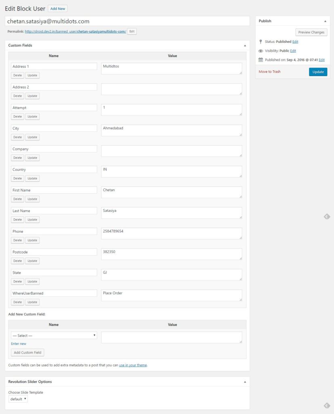Update the Address 2 custom field
This screenshot has height=414, width=334.
tap(32, 96)
